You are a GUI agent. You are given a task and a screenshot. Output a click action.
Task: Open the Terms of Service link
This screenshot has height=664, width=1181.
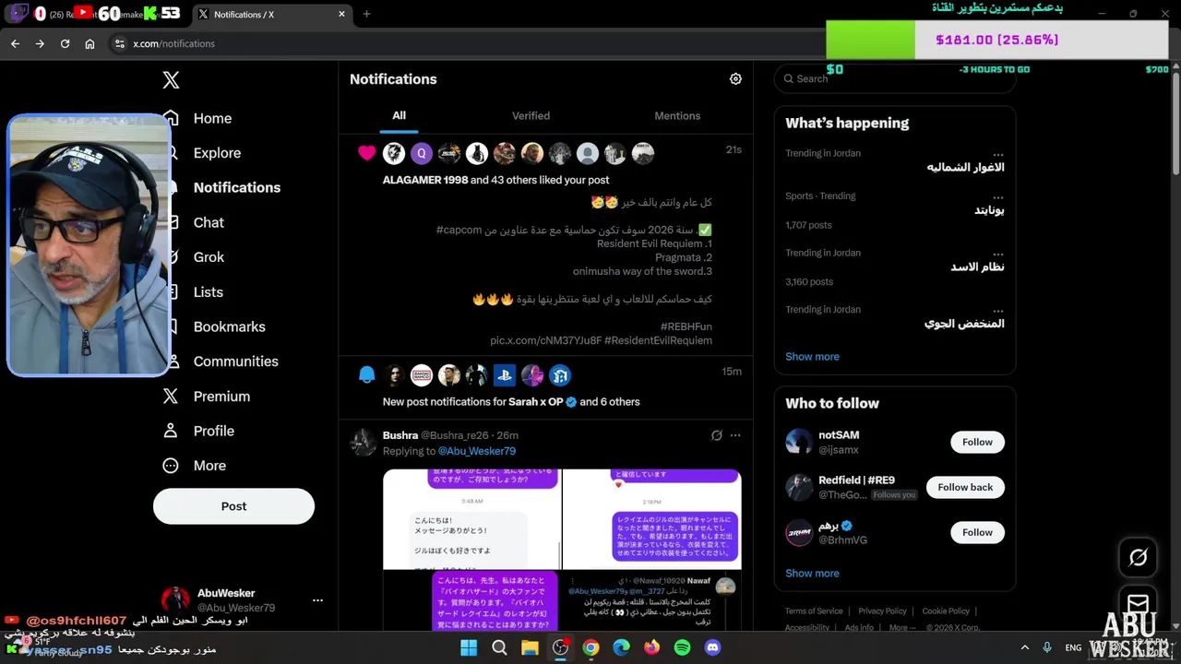(814, 611)
